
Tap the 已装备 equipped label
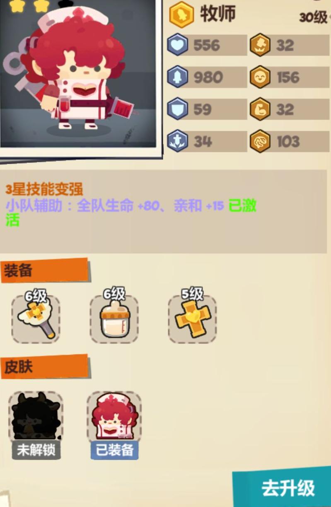[115, 450]
